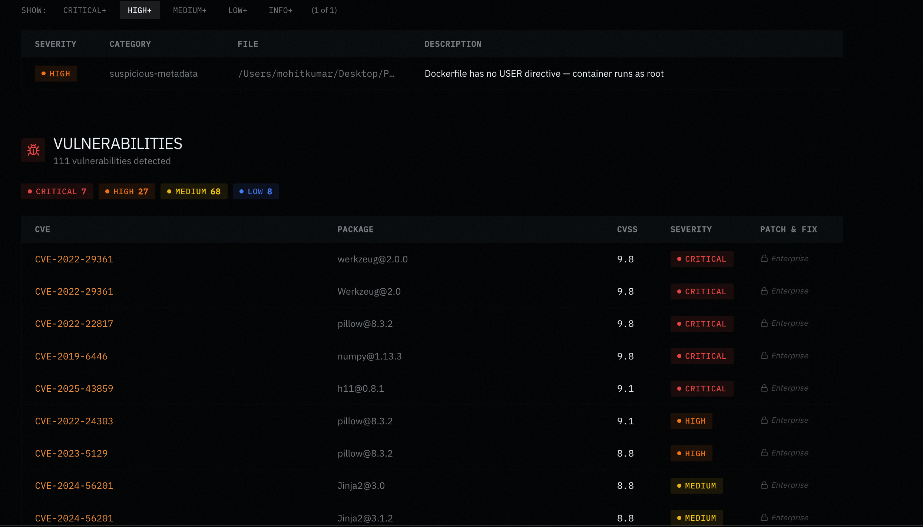923x527 pixels.
Task: Click lock icon in CVE-2023-5129 row
Action: [x=764, y=453]
